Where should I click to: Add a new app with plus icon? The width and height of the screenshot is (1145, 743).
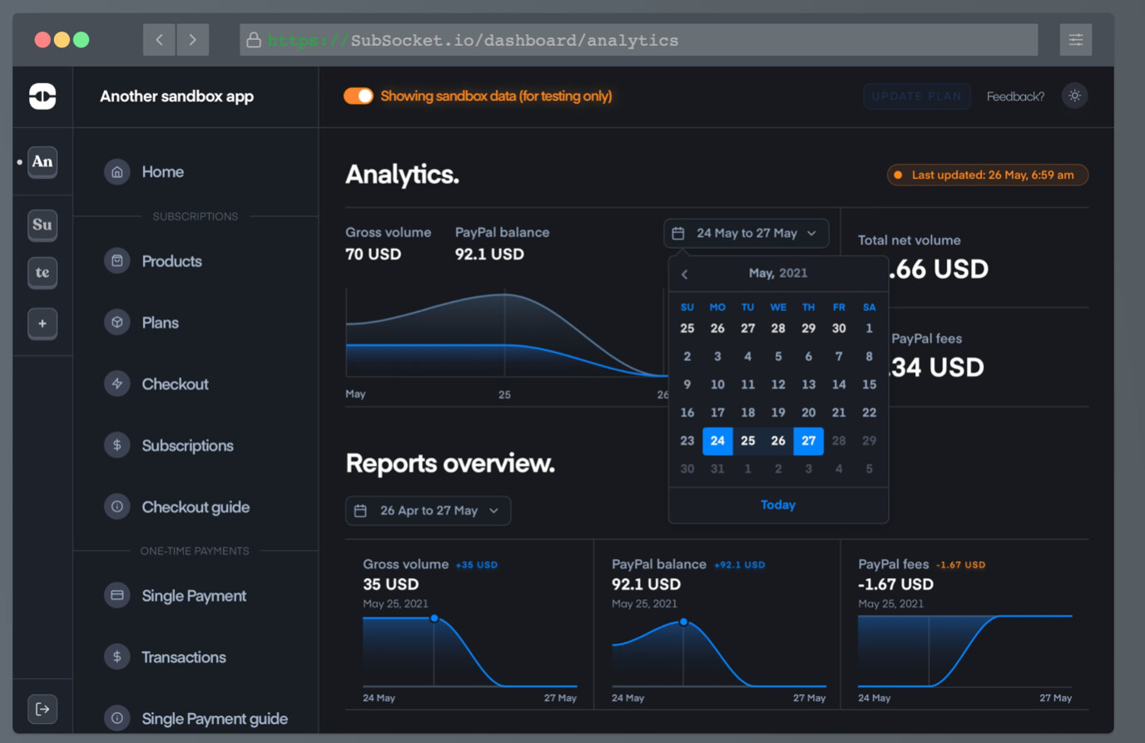42,323
